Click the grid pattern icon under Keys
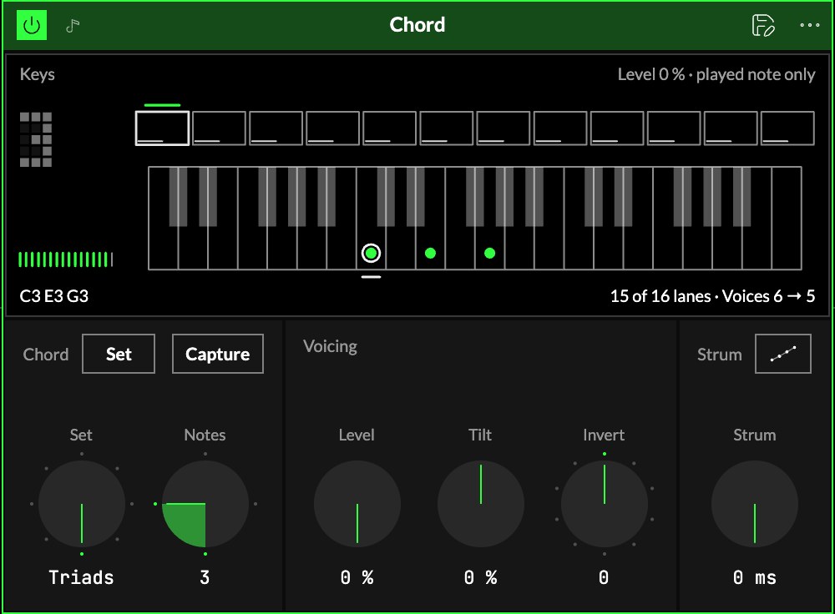 [36, 139]
